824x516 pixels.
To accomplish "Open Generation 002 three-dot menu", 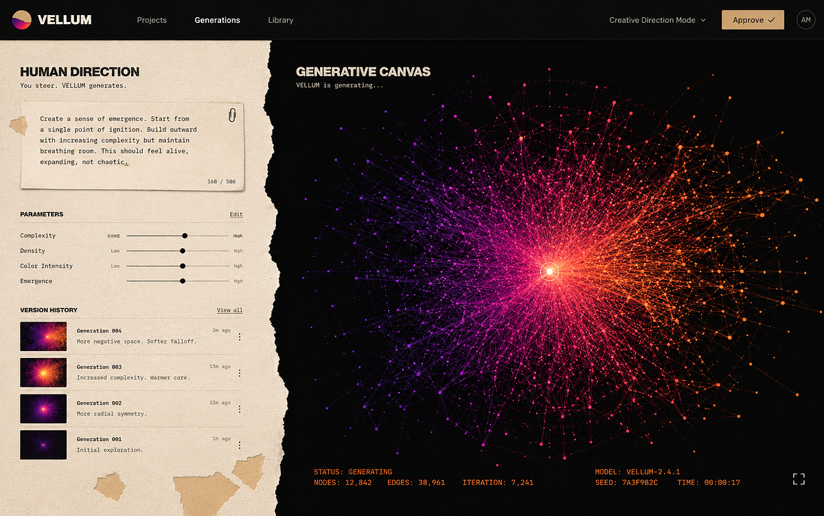I will (x=240, y=409).
